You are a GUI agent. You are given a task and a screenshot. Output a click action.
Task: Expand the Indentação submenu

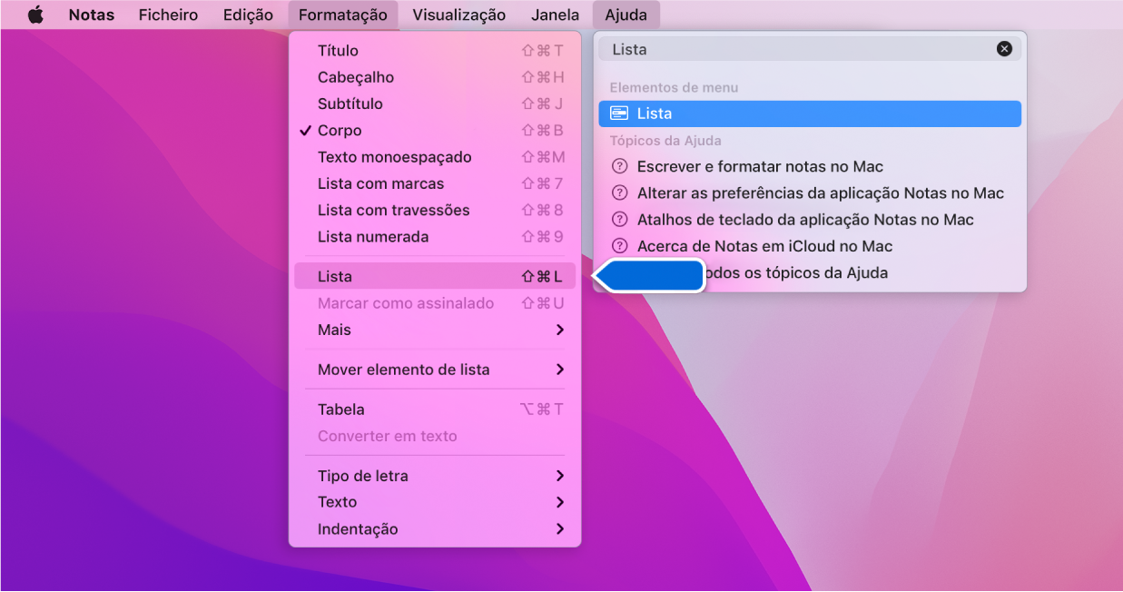point(355,528)
